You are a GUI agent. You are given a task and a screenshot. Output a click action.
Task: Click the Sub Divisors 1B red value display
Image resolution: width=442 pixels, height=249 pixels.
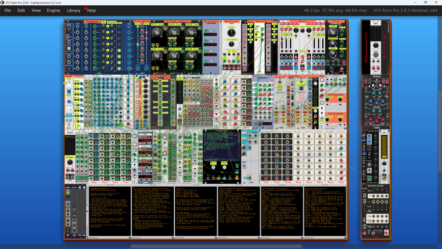(210, 44)
